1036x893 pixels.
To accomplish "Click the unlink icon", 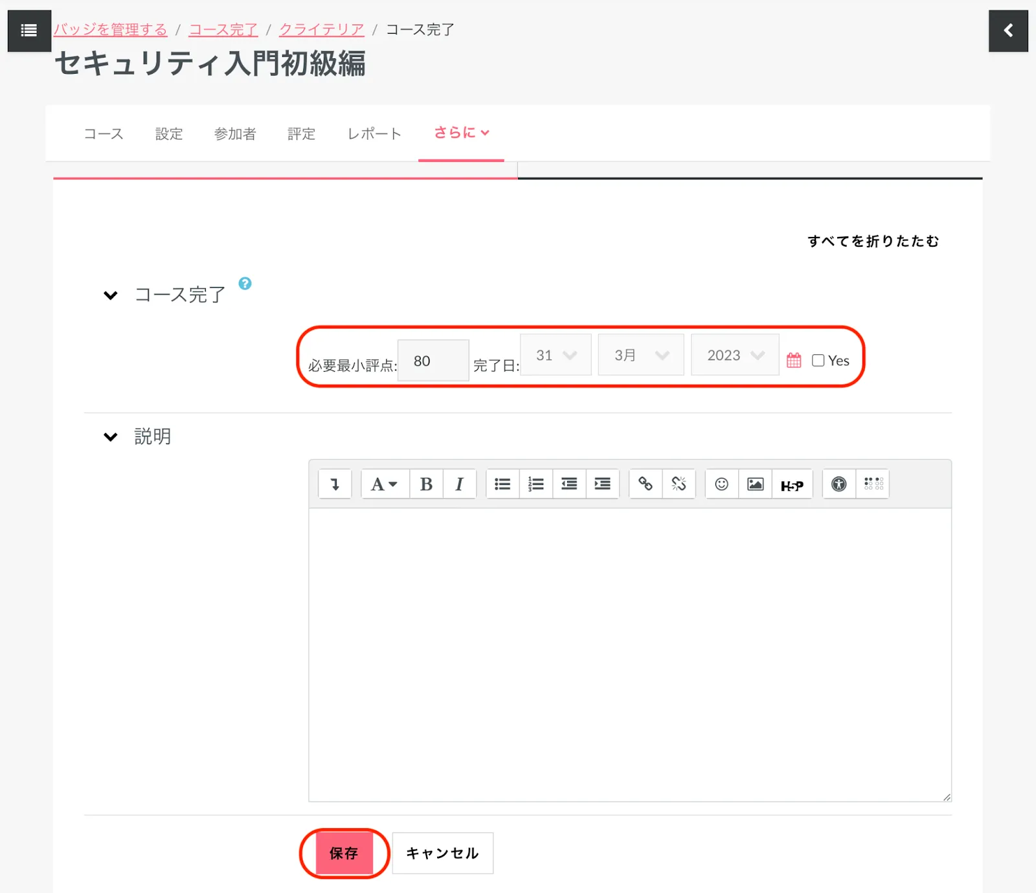I will click(x=679, y=484).
